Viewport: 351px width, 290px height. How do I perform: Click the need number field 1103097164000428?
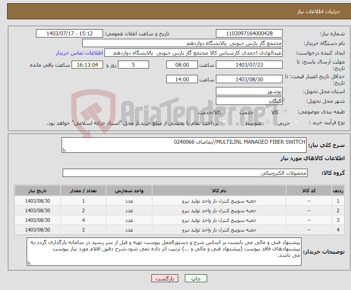[x=249, y=34]
